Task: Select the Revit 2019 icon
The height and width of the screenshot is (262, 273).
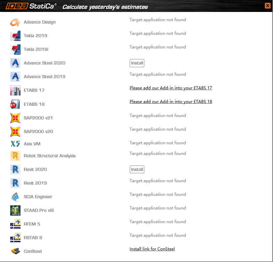Action: tap(15, 183)
